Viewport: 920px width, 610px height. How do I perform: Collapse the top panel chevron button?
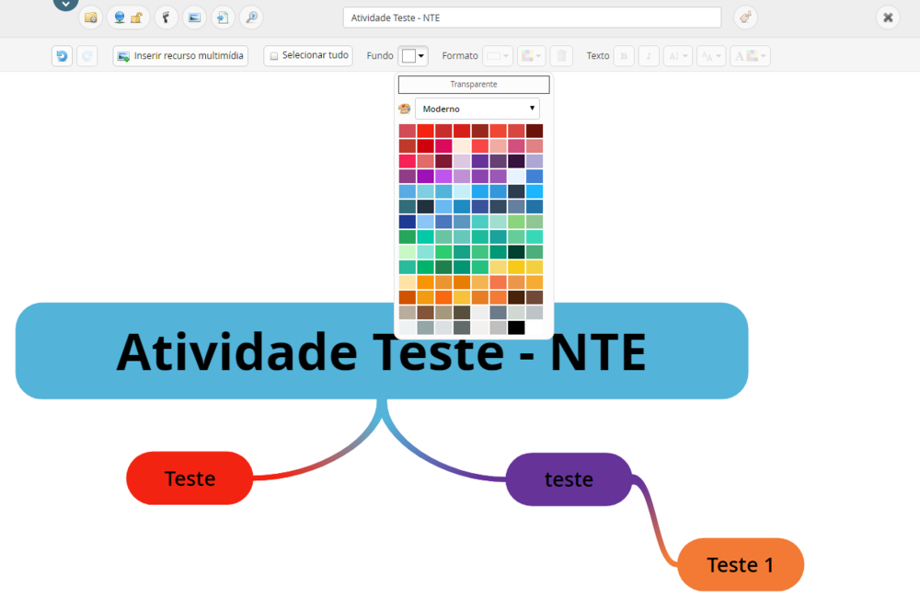[65, 4]
